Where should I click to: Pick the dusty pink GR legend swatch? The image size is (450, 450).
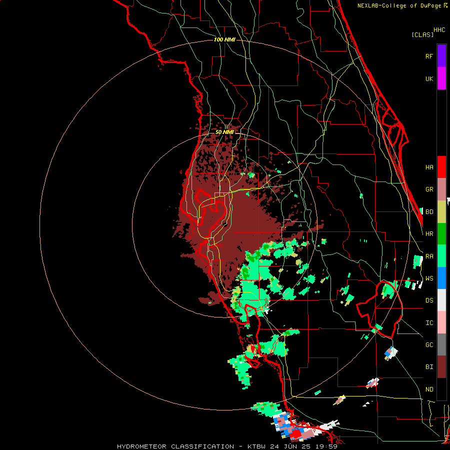[x=441, y=189]
